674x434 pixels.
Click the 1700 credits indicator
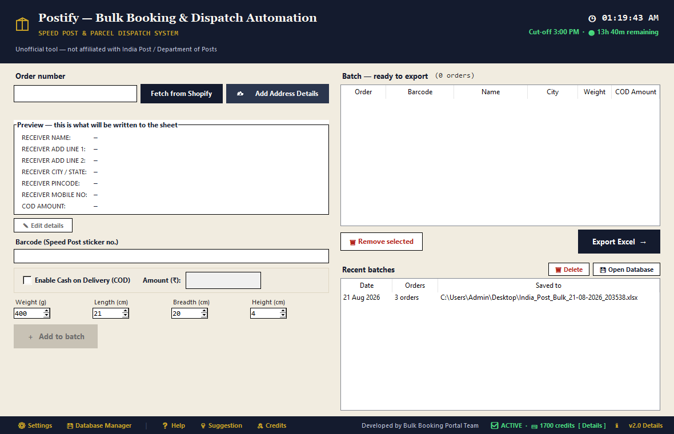(553, 425)
